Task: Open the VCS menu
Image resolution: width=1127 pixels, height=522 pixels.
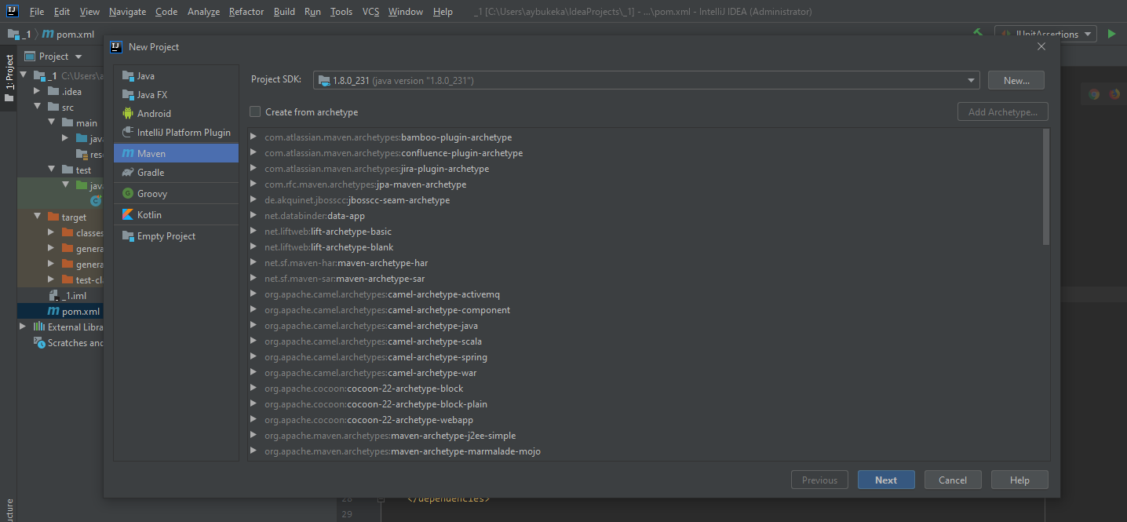Action: (371, 12)
